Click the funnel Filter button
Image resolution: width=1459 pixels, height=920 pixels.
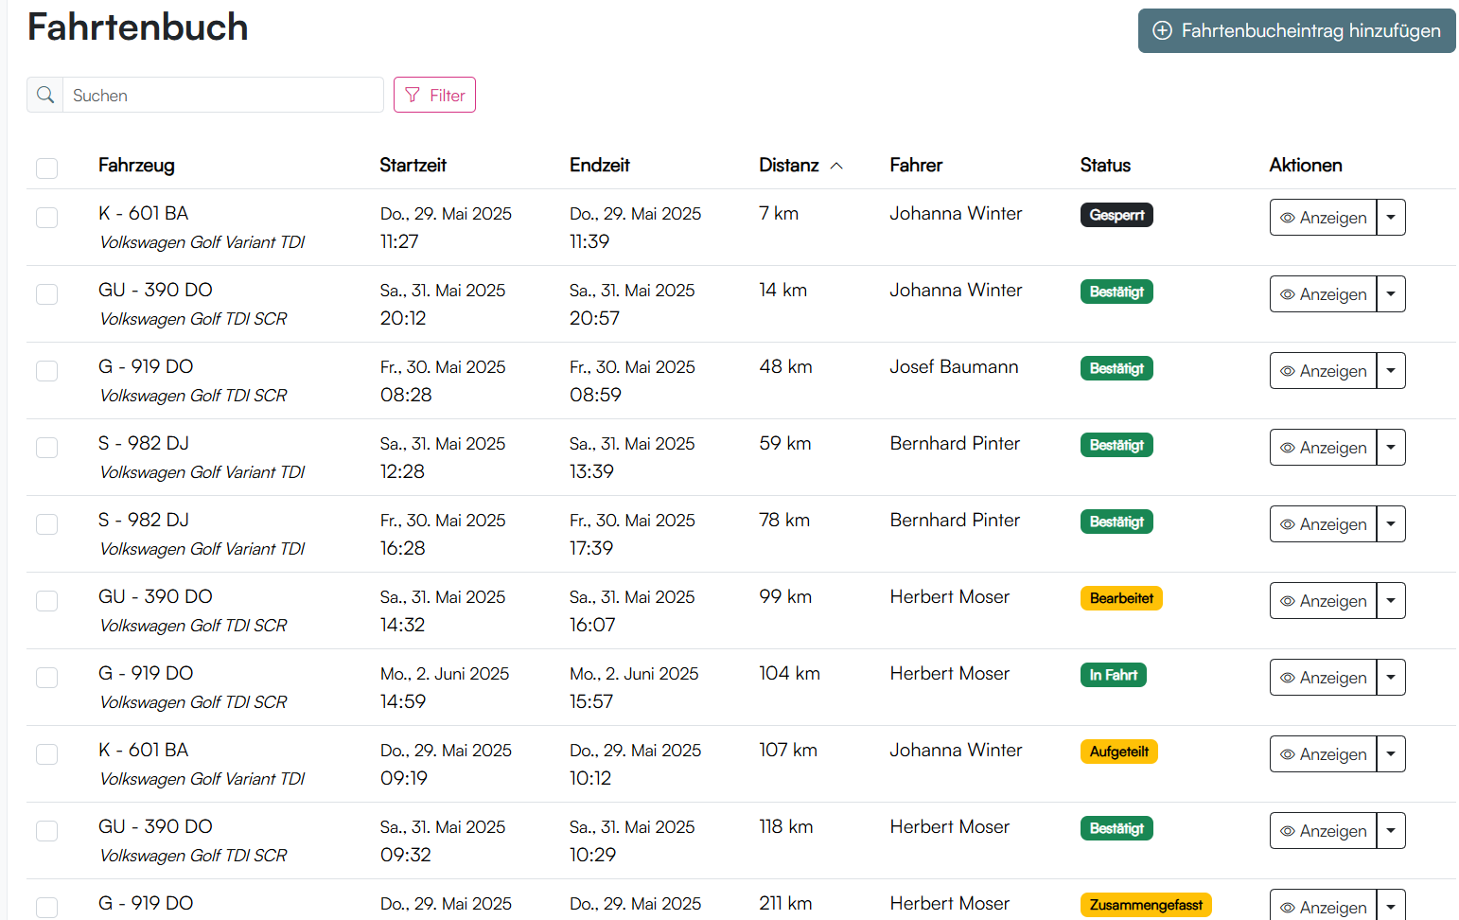(x=434, y=95)
